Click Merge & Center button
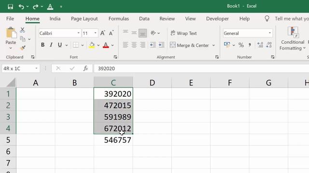309x173 pixels. click(189, 45)
